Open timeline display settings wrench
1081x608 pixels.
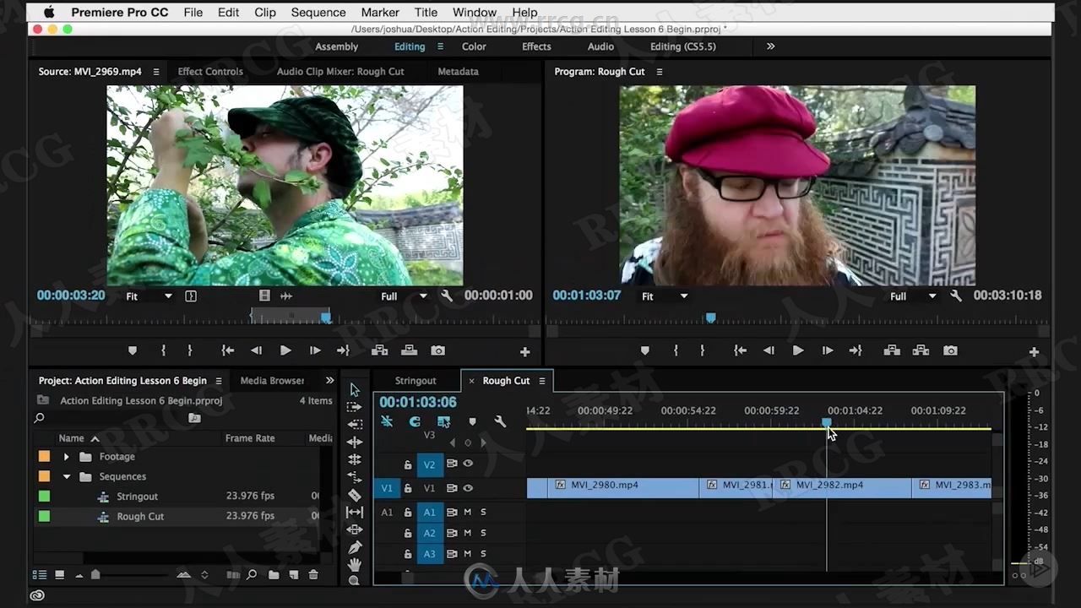500,421
